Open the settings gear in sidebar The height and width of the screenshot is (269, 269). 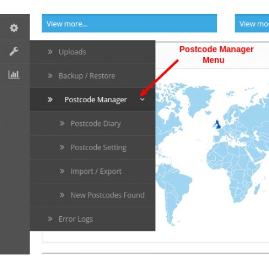(x=14, y=28)
